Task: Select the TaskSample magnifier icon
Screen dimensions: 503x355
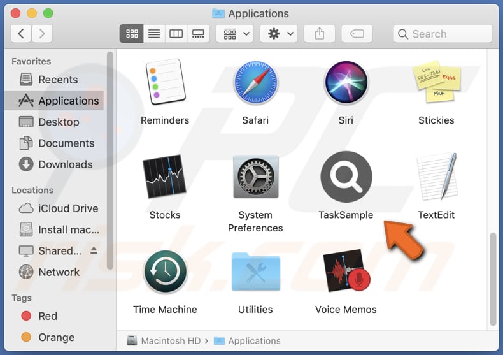Action: coord(346,177)
